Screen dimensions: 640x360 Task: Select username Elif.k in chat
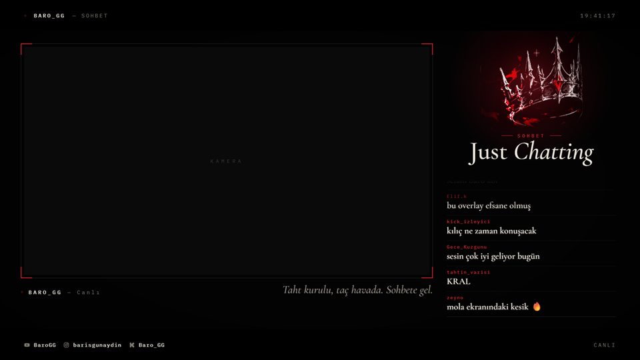[456, 196]
